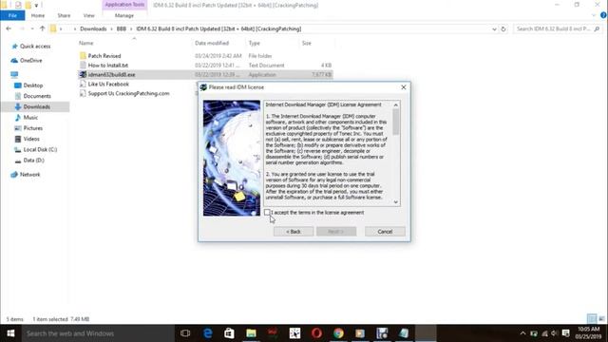Click the taskbar search box
The image size is (608, 342).
[x=98, y=333]
